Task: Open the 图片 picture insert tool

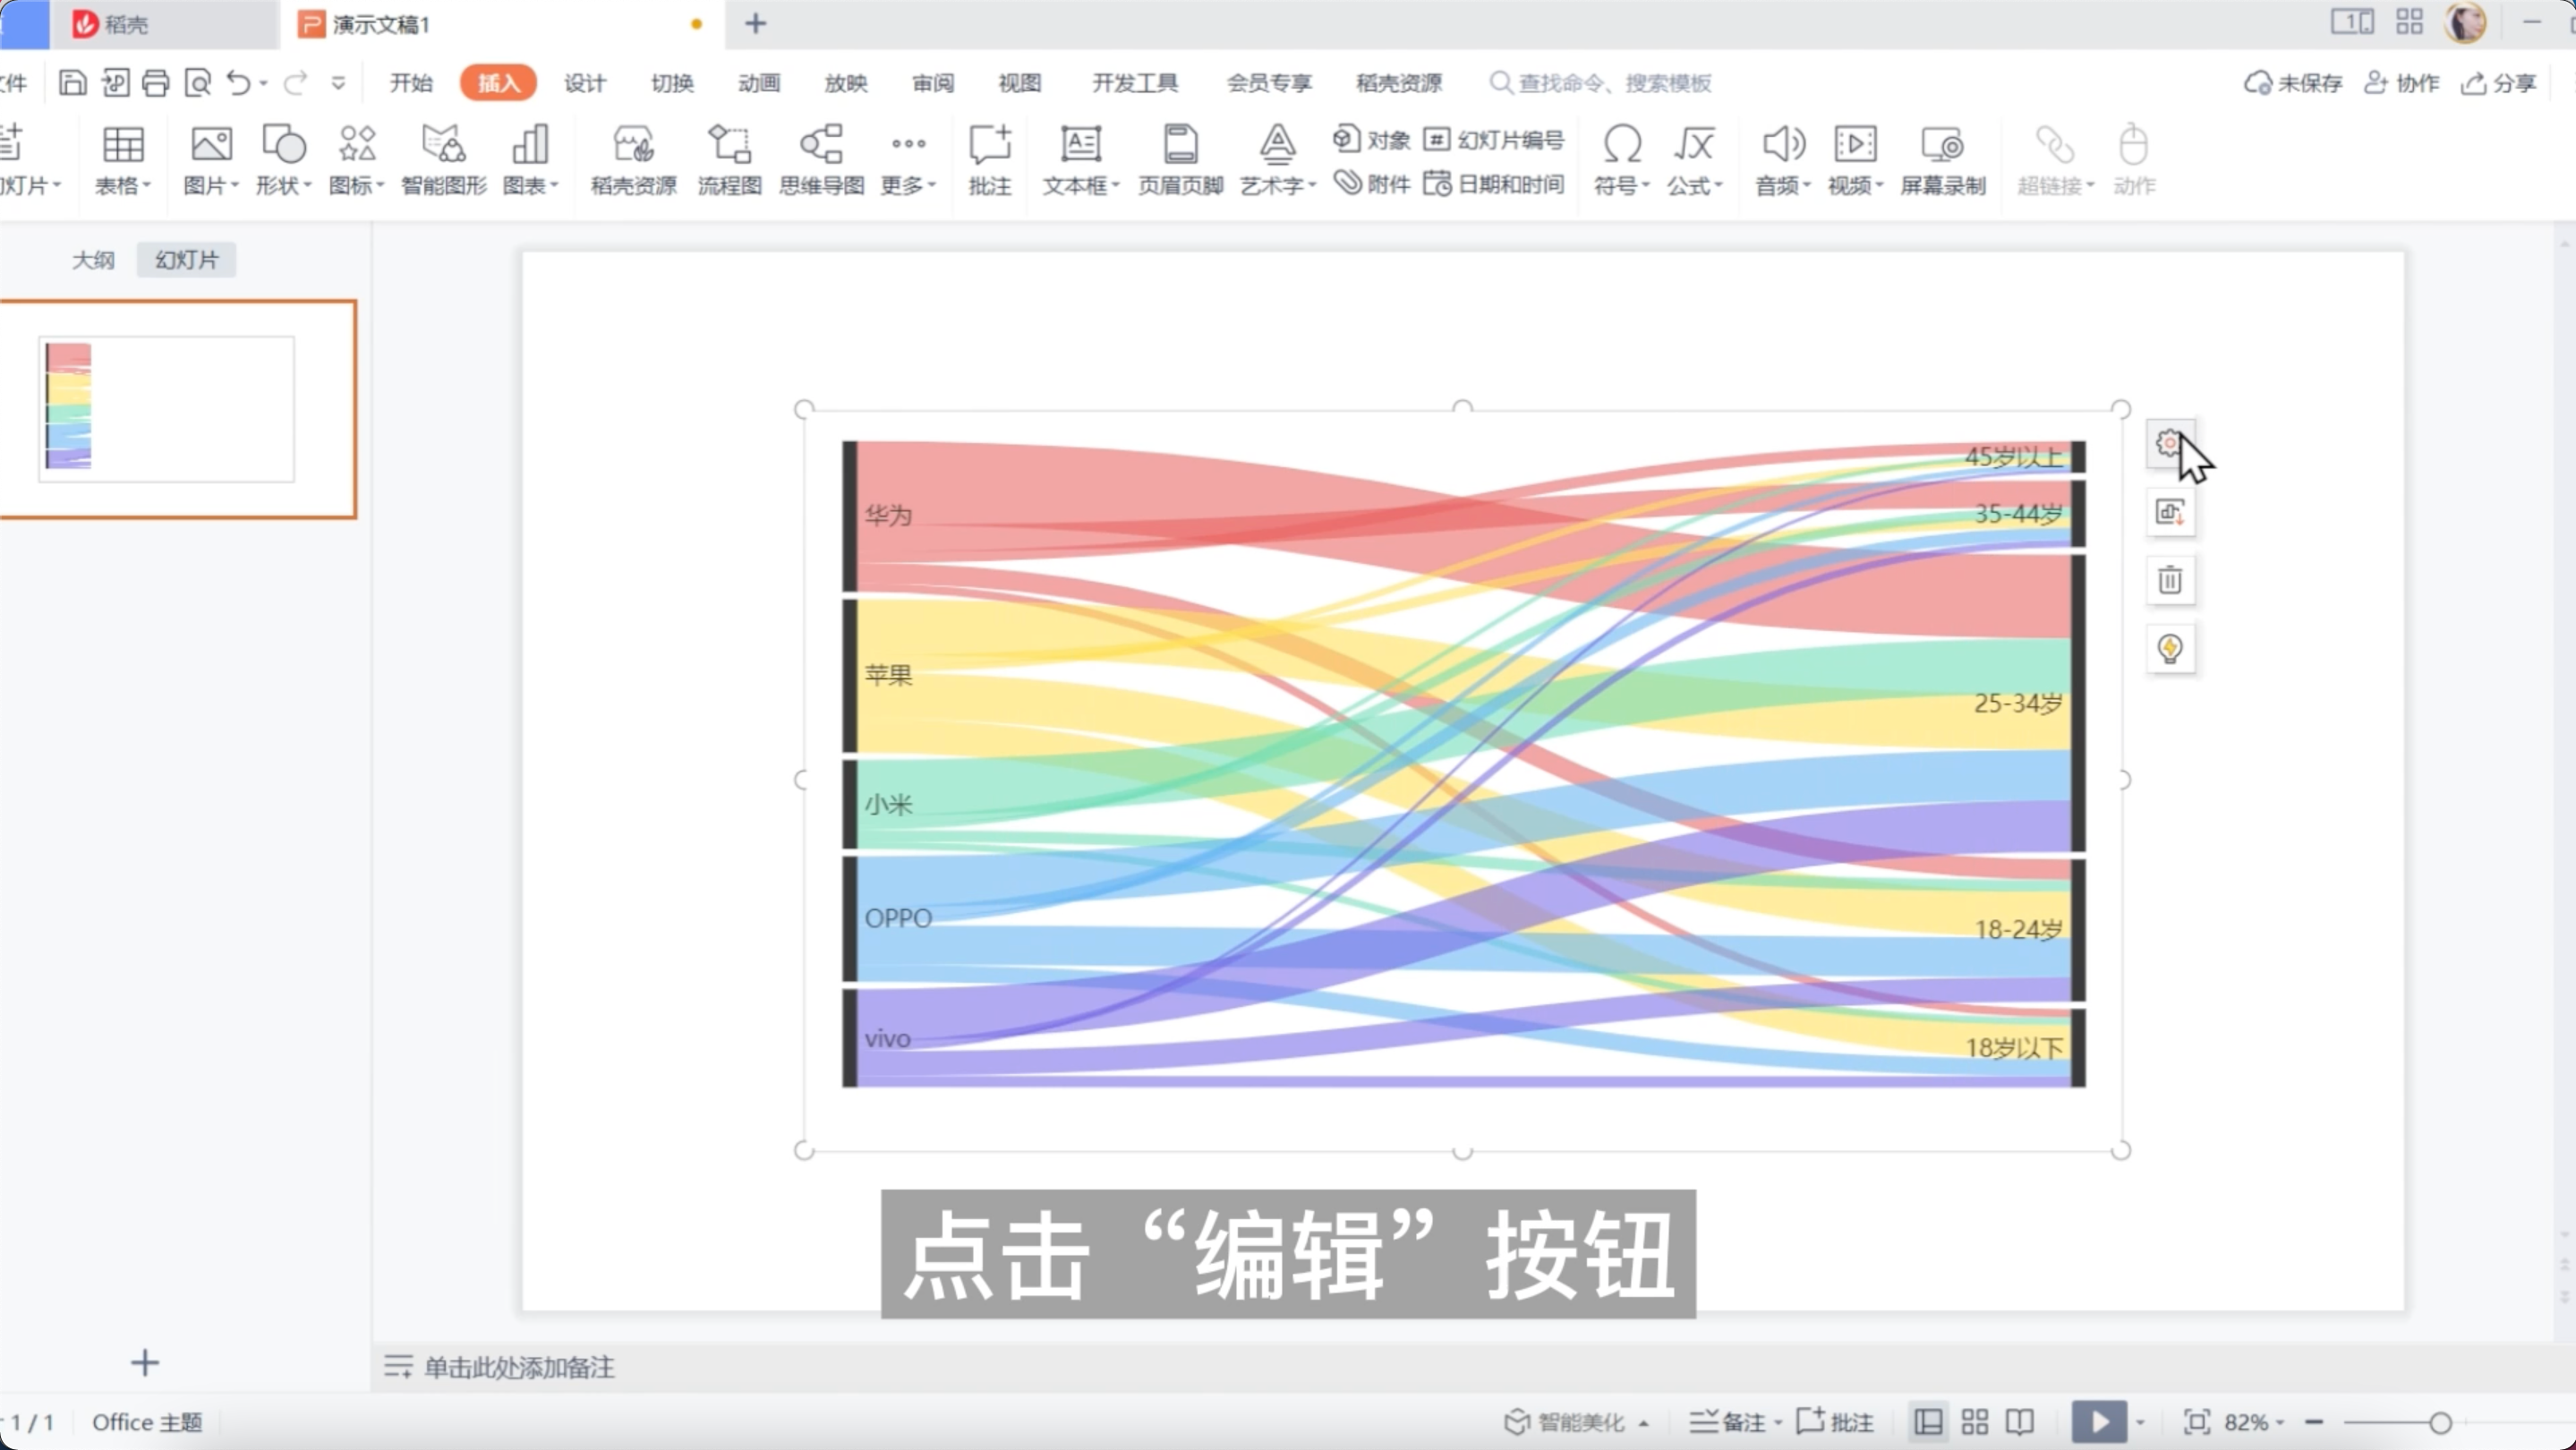Action: pos(211,159)
